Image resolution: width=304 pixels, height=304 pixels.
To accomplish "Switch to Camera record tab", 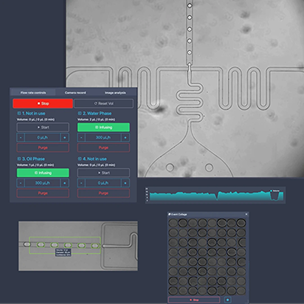I will [x=75, y=92].
